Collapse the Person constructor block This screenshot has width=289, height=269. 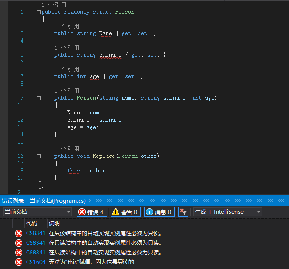(38, 98)
